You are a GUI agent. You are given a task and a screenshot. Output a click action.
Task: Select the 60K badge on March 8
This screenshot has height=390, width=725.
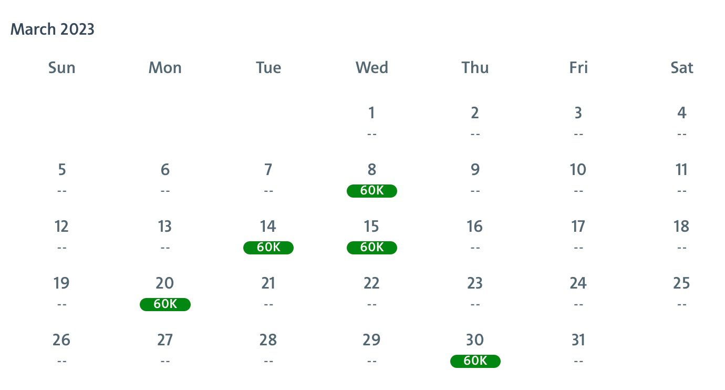coord(371,191)
